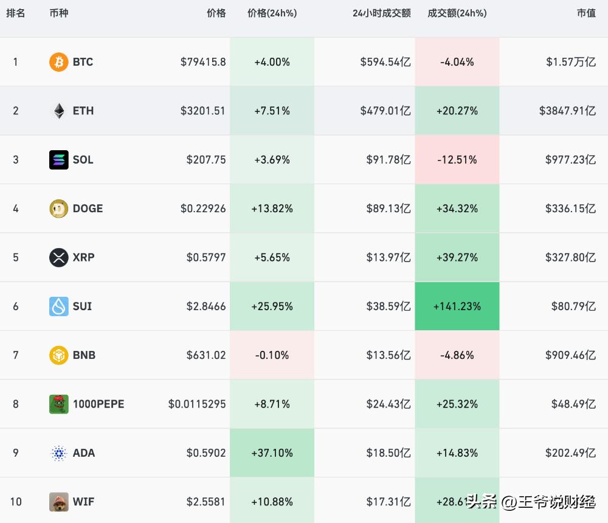The width and height of the screenshot is (608, 523).
Task: Click BNB price change -0.10%
Action: (x=272, y=355)
